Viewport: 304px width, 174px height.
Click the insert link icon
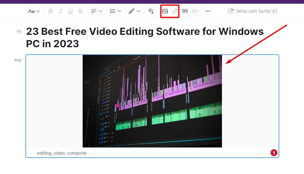point(175,11)
